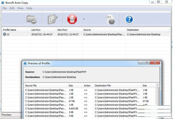Minimize the Preview of Profile dialog

141,62
